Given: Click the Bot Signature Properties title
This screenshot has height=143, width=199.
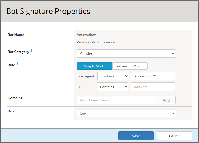Looking at the screenshot, I should pyautogui.click(x=48, y=11).
